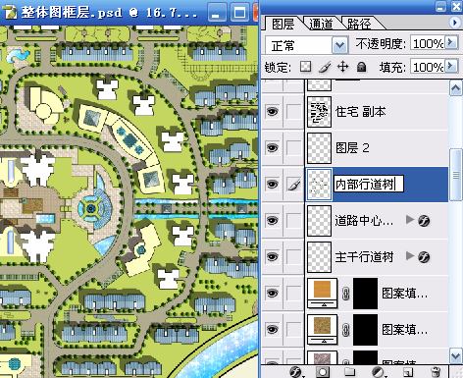The height and width of the screenshot is (378, 463).
Task: Click paintbrush indicator beside 内部行道树 layer
Action: tap(294, 185)
